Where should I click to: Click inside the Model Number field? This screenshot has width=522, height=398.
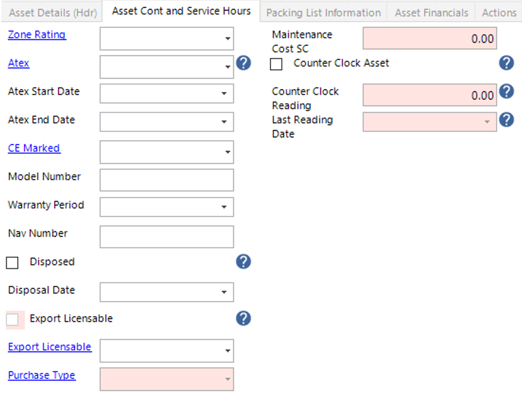(x=166, y=179)
